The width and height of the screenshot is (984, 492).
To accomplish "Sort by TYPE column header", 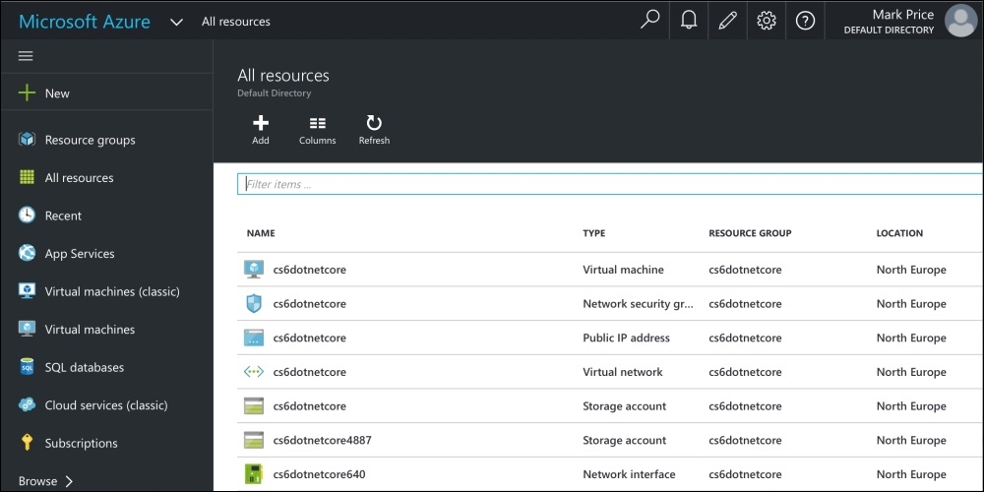I will (593, 233).
